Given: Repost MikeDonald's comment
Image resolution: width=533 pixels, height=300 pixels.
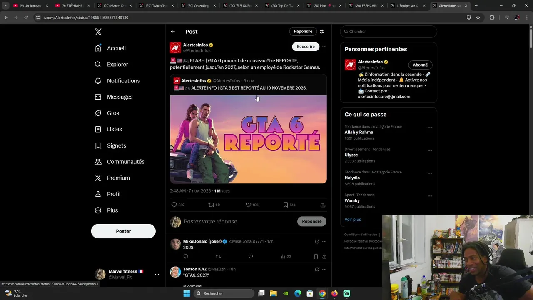Looking at the screenshot, I should (218, 257).
